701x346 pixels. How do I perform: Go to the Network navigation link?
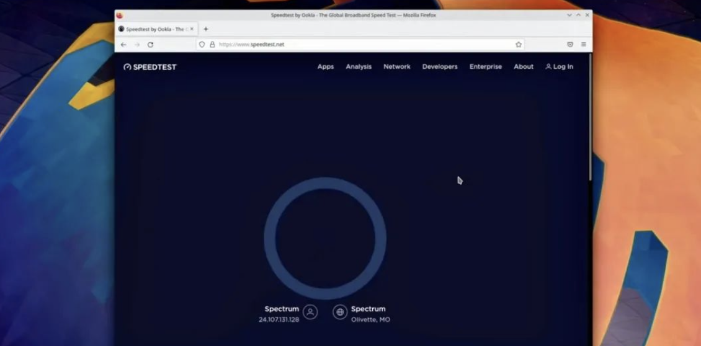(397, 66)
